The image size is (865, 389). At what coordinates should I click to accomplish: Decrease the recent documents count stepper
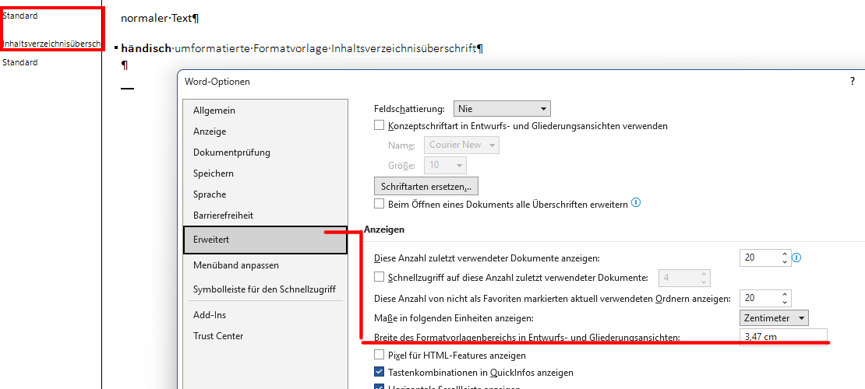[786, 262]
